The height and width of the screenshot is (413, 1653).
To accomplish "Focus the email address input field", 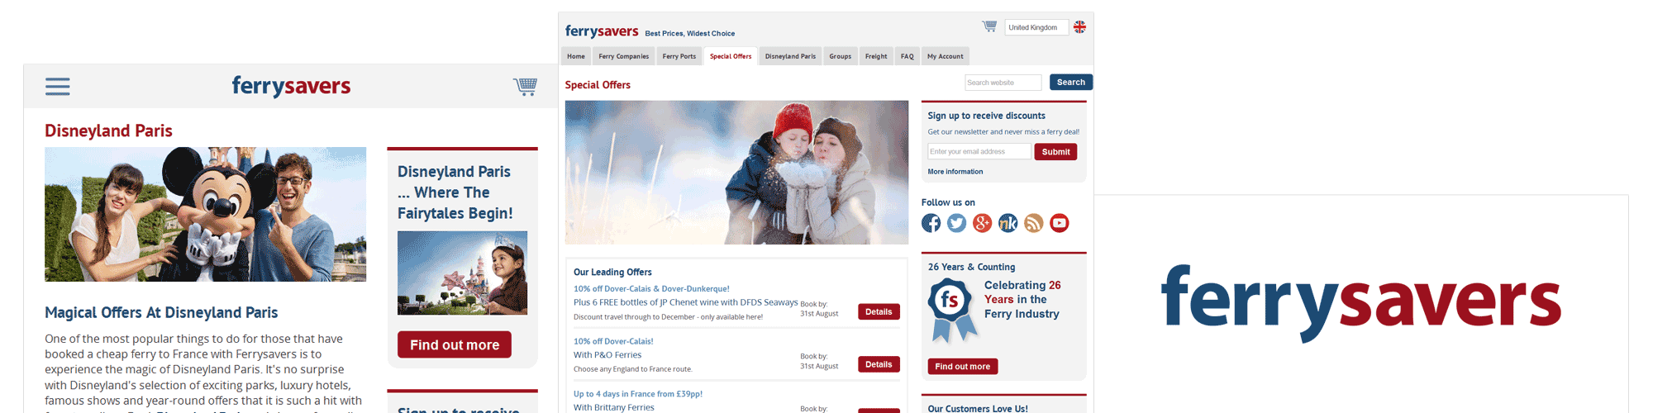I will (x=979, y=151).
